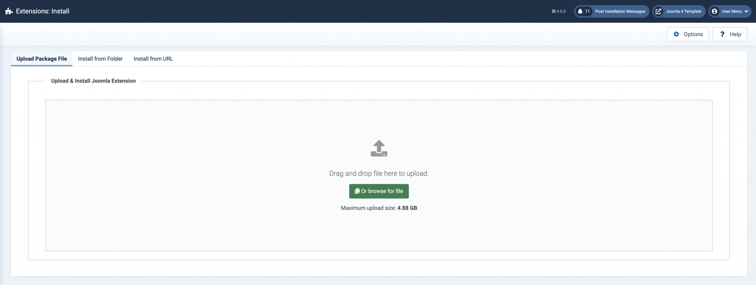756x285 pixels.
Task: Click the Joomla 4.0.5 version indicator
Action: [x=559, y=11]
